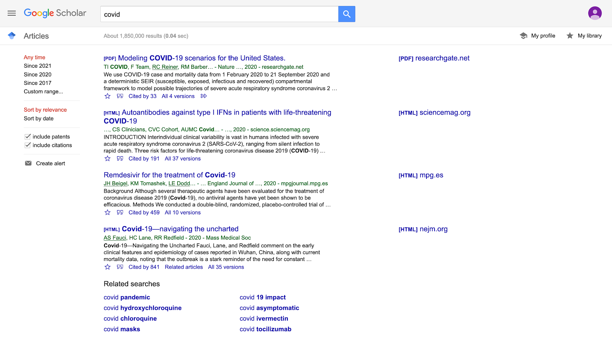Click the My profile graduation cap icon
The image size is (612, 337).
pyautogui.click(x=524, y=36)
